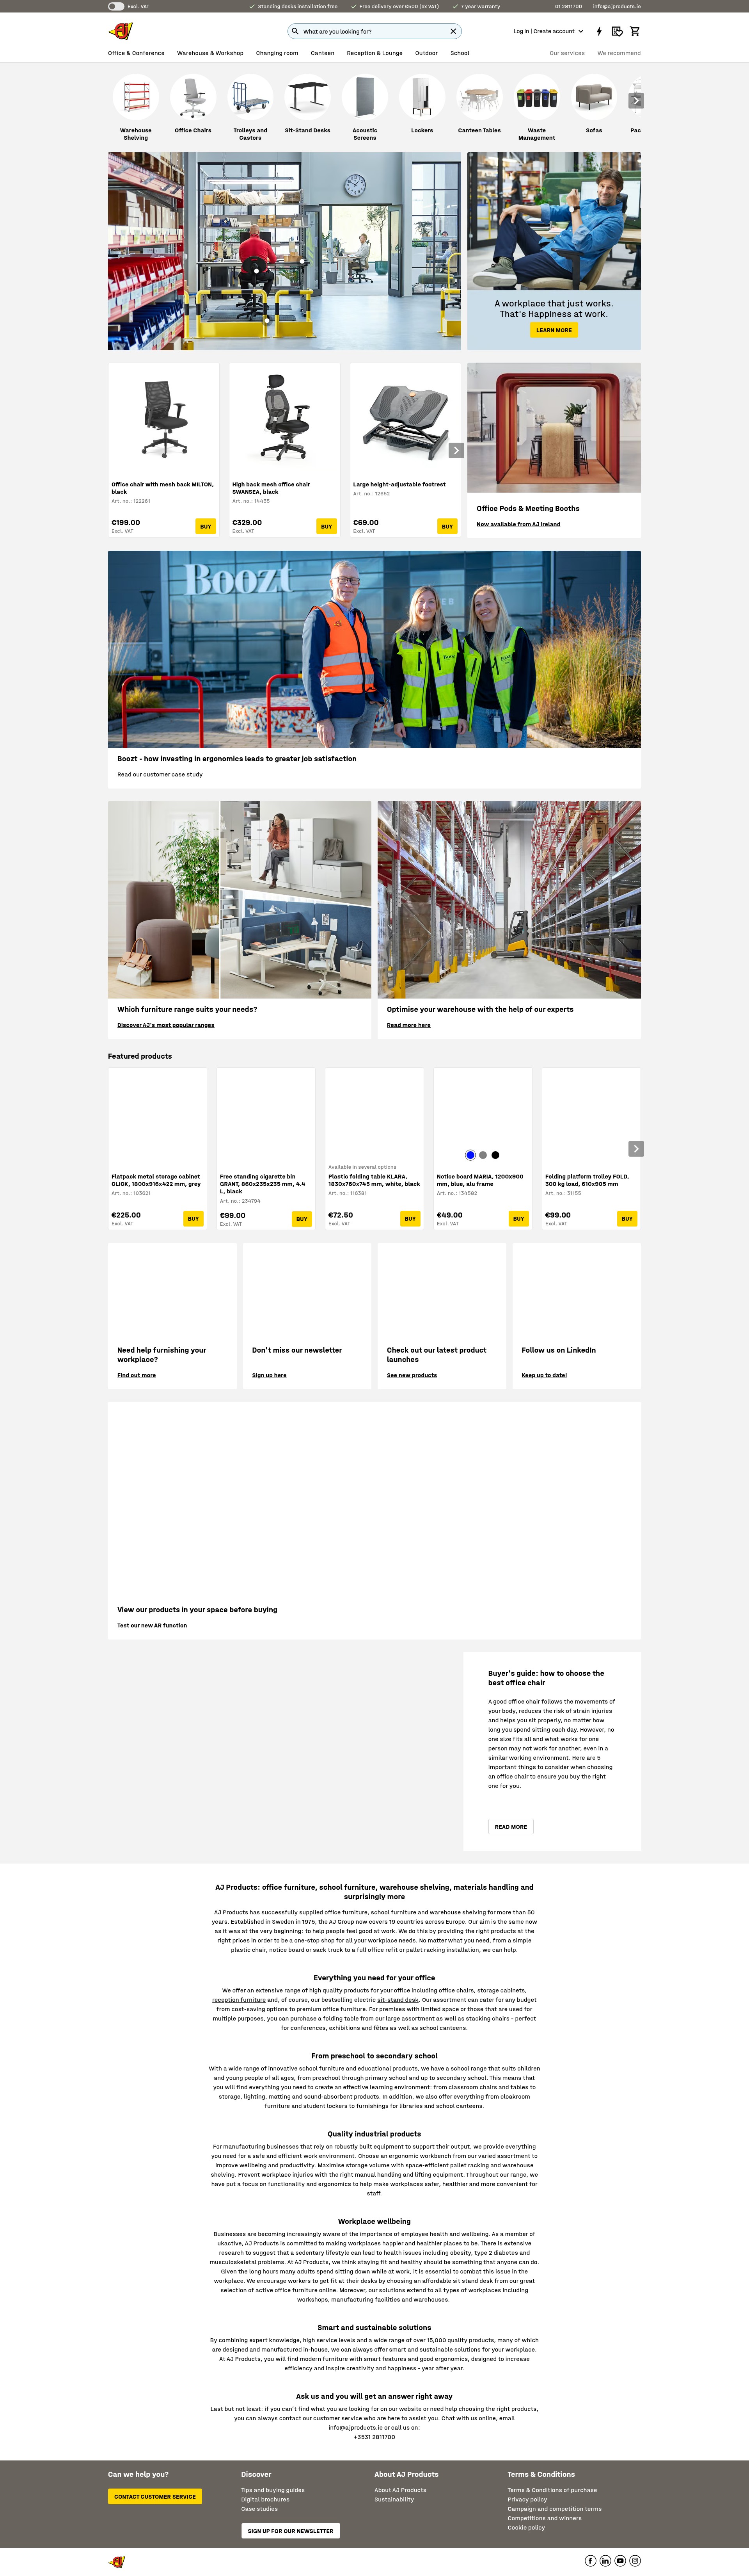Viewport: 749px width, 2576px height.
Task: Buy the MILTON office chair at €199.00
Action: coord(205,526)
